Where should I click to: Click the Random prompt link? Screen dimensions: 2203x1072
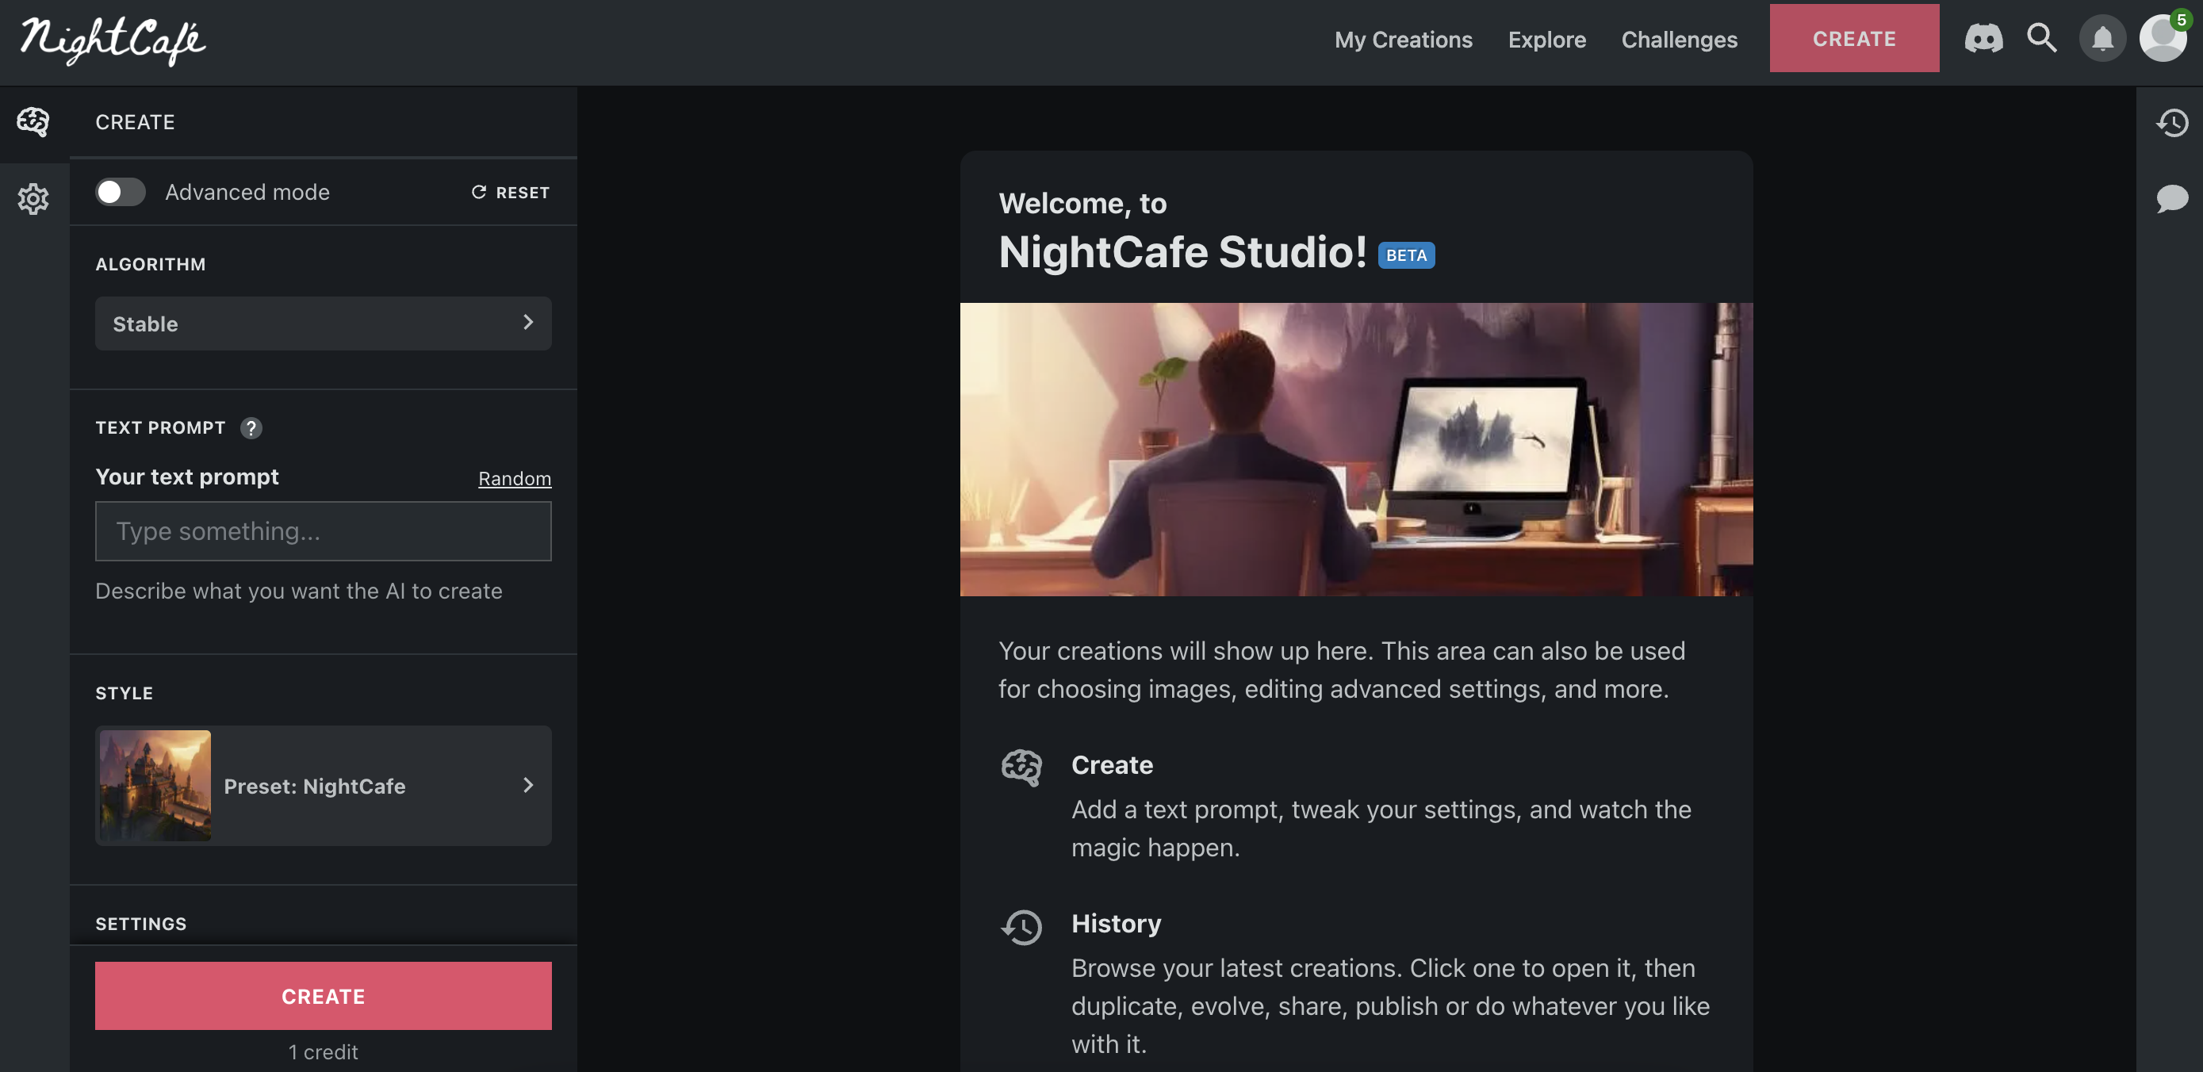coord(514,479)
